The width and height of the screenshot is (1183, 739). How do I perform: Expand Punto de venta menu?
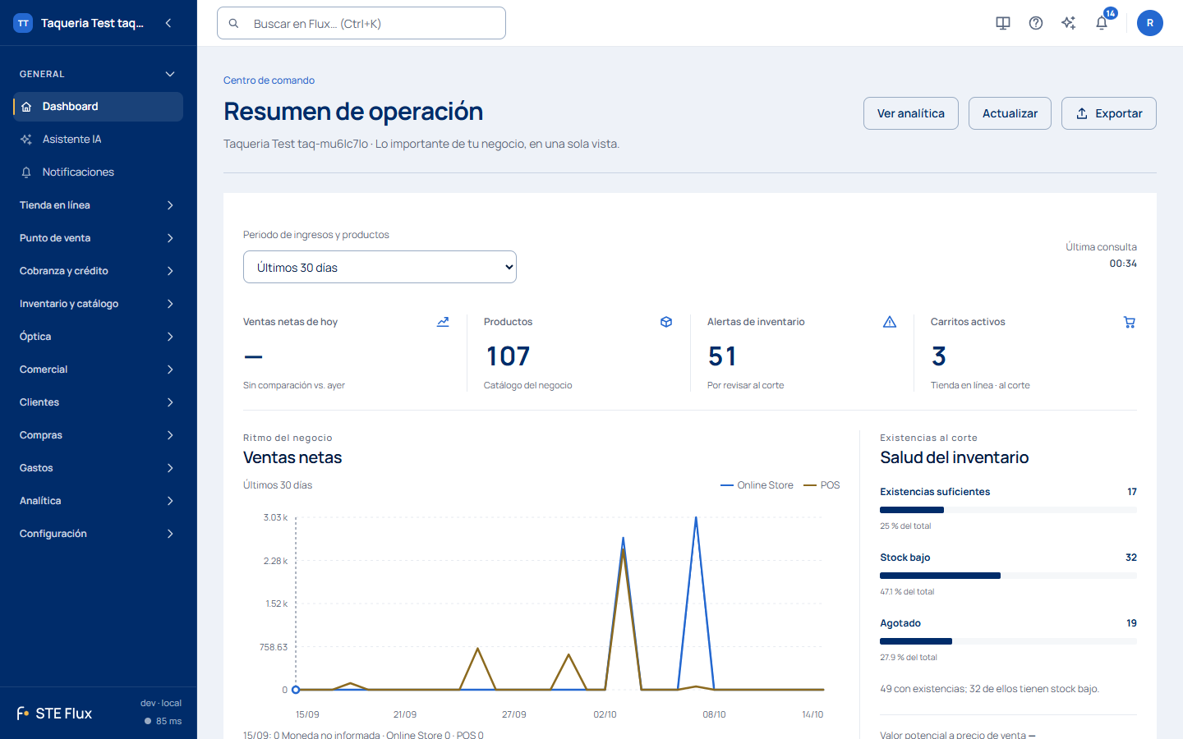(98, 238)
